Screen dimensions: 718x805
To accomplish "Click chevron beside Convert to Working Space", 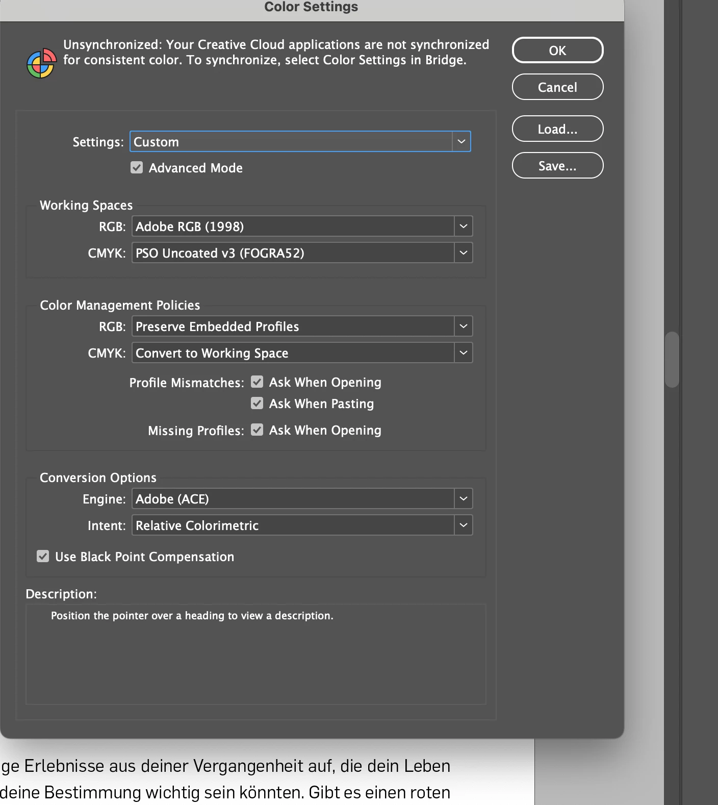I will (x=464, y=353).
